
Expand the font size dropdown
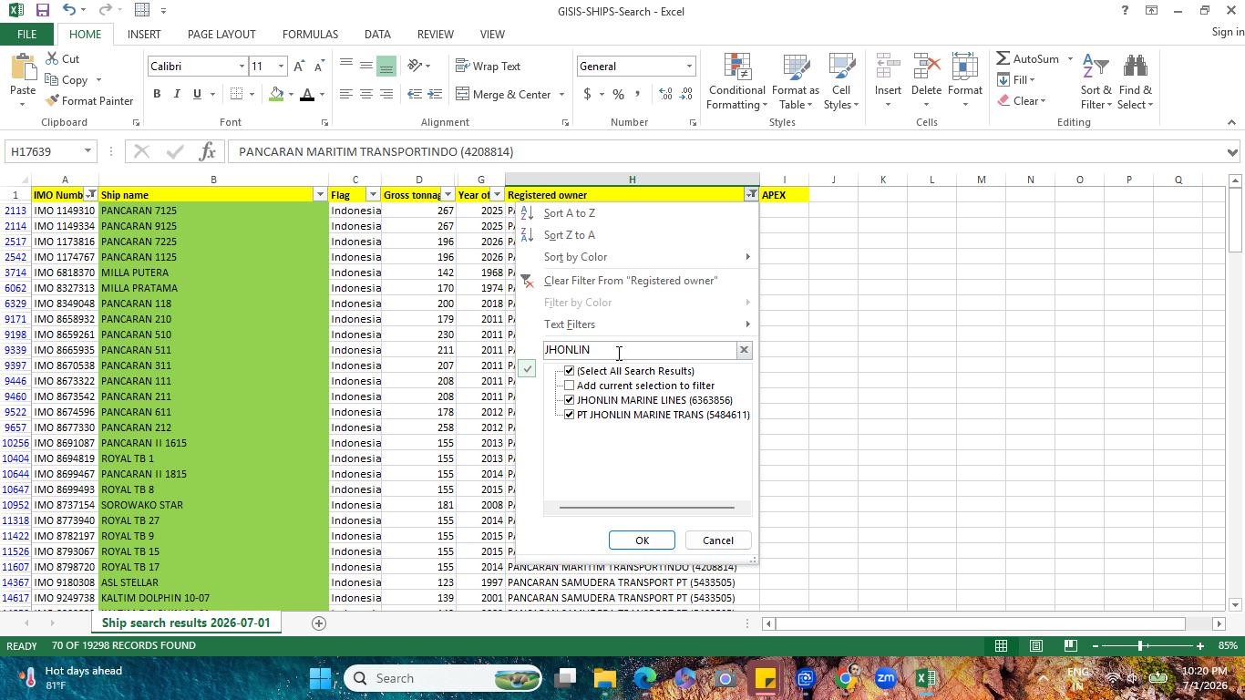click(x=281, y=67)
